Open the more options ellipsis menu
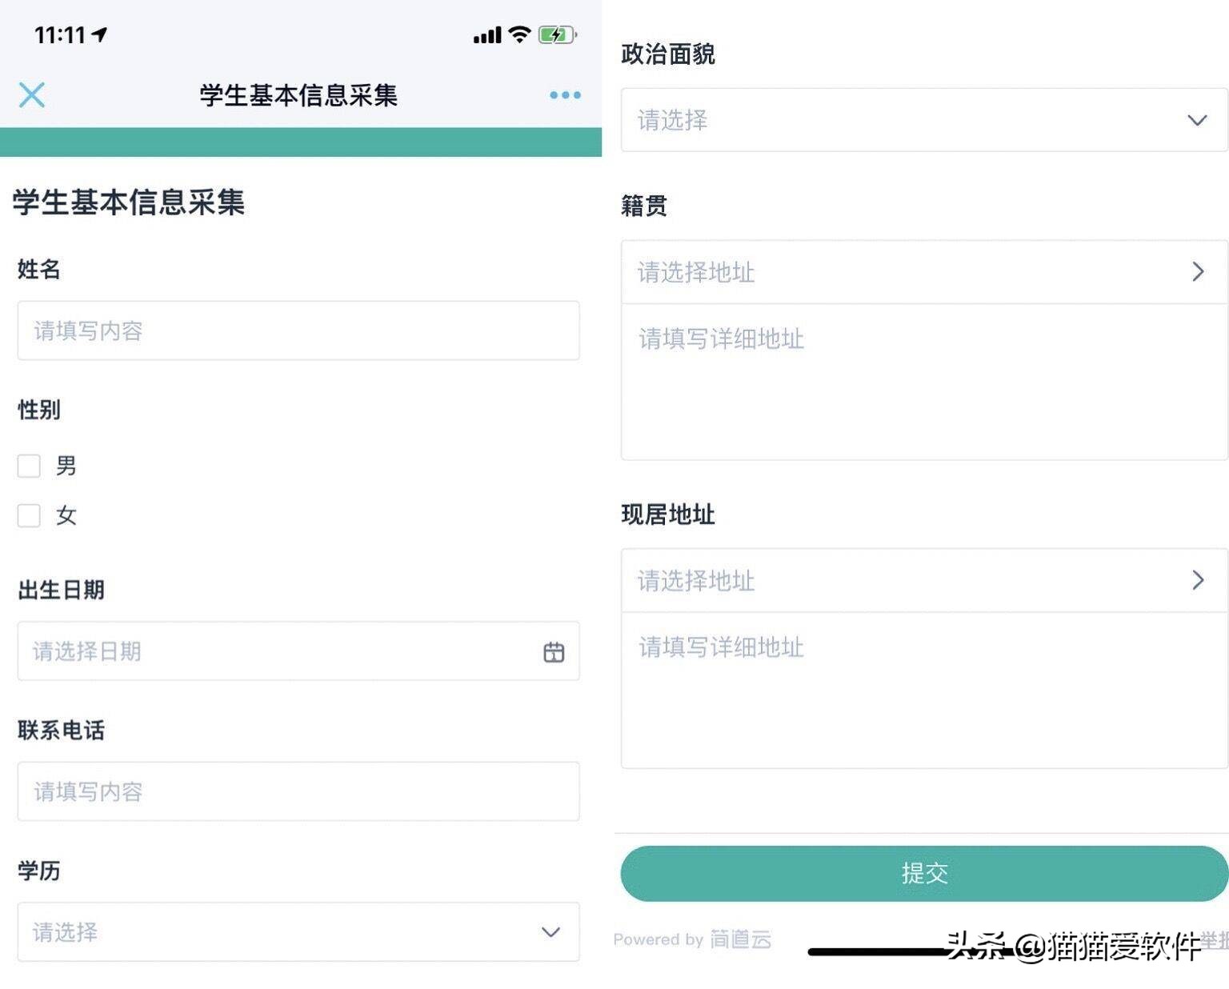 tap(564, 95)
